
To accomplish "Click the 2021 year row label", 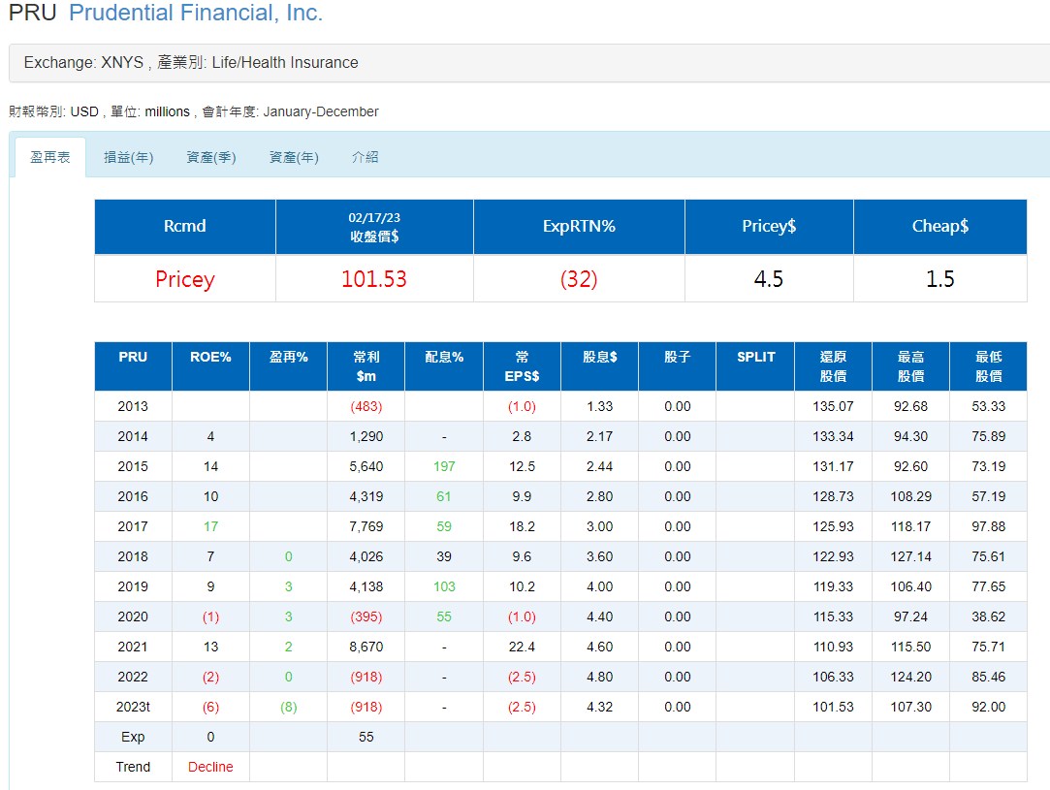I will tap(133, 648).
